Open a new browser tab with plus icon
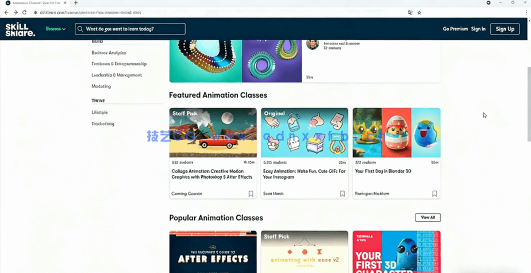The image size is (531, 273). click(x=75, y=3)
